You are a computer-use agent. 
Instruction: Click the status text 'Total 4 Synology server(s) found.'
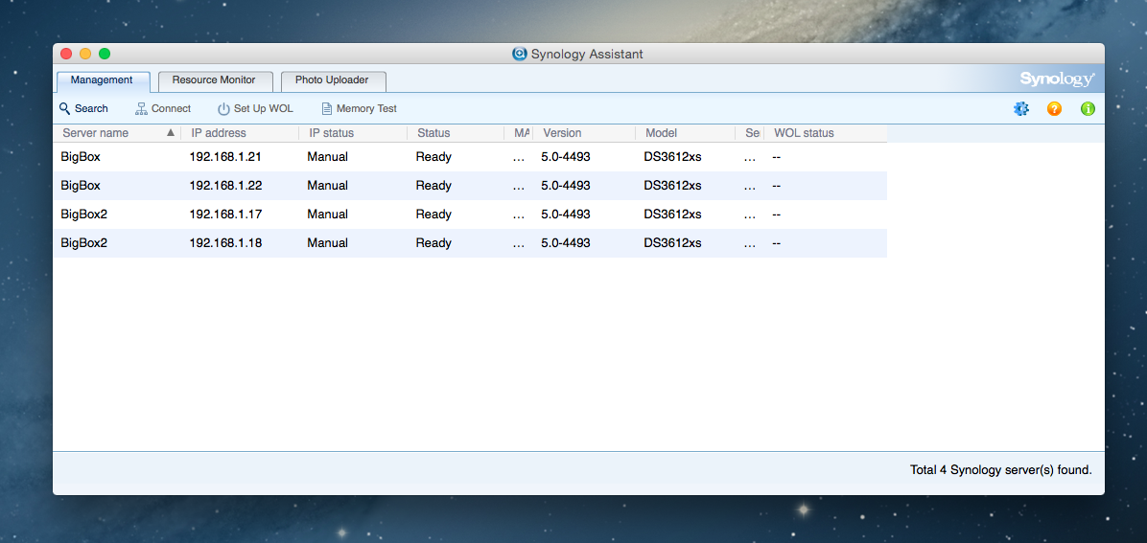[x=1000, y=470]
